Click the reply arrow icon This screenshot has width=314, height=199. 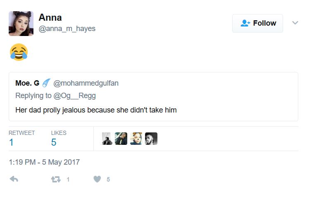pyautogui.click(x=14, y=179)
